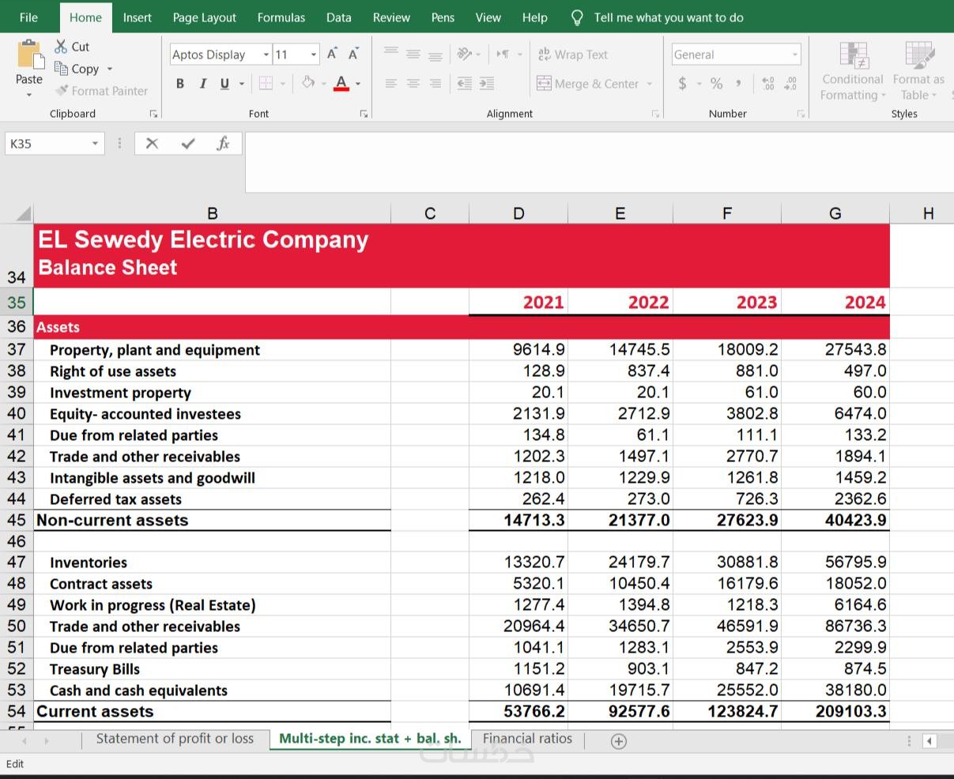954x779 pixels.
Task: Toggle bold formatting
Action: [x=180, y=83]
